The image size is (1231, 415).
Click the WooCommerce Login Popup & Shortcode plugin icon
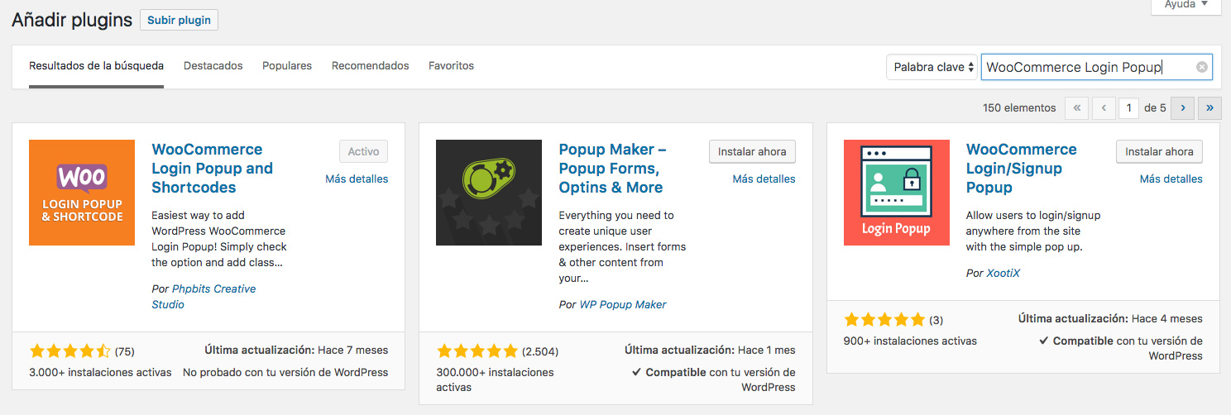[82, 193]
